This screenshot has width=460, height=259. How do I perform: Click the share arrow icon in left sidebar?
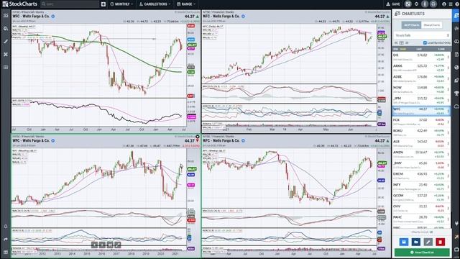coord(6,240)
